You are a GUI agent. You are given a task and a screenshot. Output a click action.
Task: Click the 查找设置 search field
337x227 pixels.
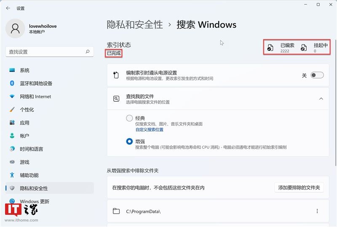coord(49,51)
